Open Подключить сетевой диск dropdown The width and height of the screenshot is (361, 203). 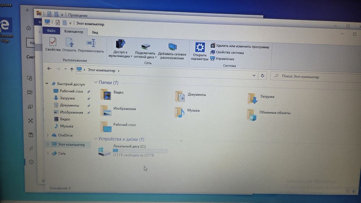(x=145, y=51)
